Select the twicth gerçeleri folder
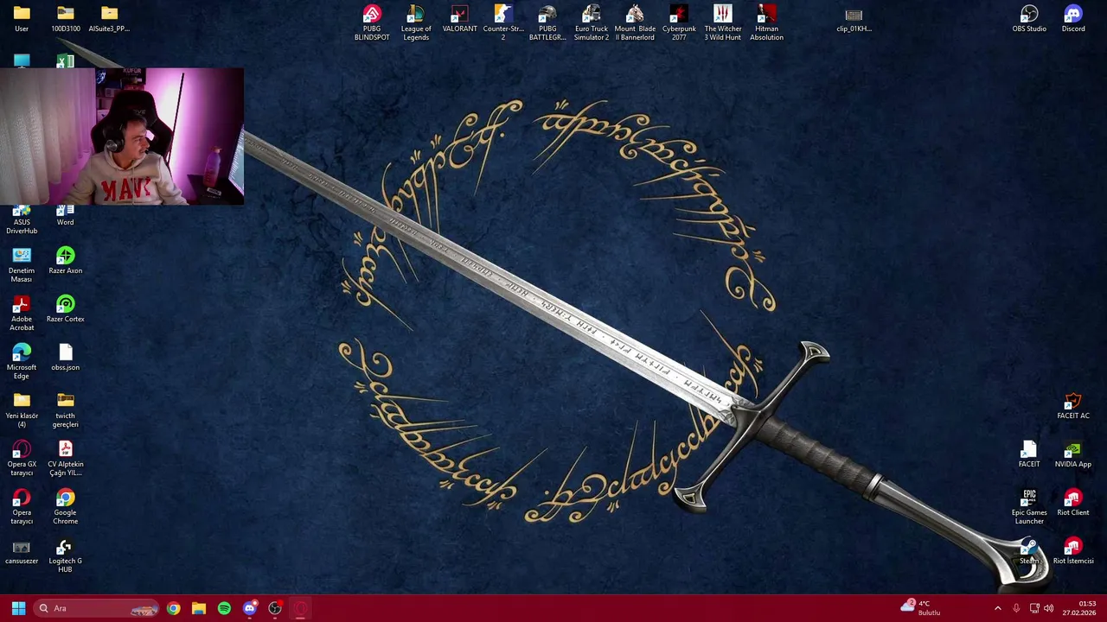 click(x=66, y=409)
